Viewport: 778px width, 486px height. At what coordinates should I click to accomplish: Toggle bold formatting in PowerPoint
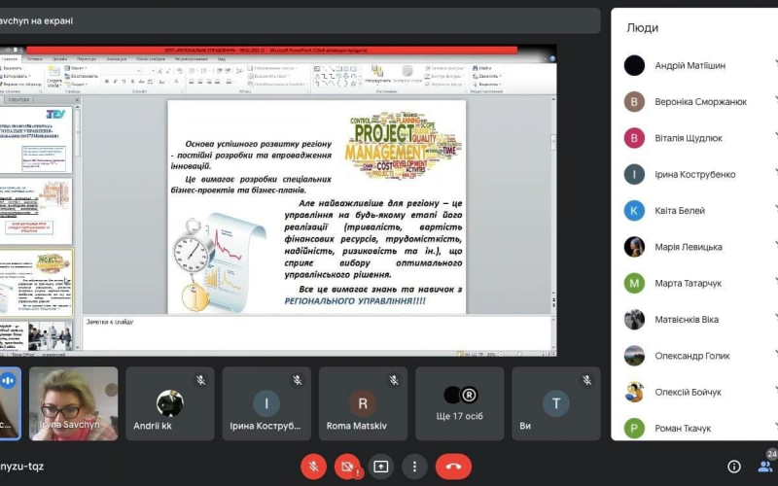107,82
